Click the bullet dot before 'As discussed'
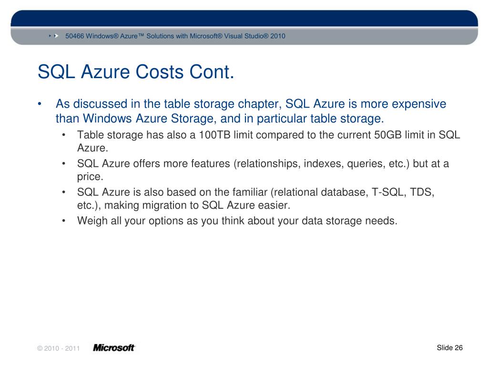 click(x=40, y=104)
